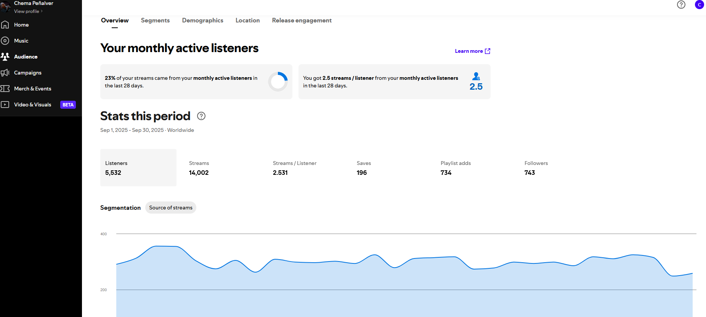Select the Source of streams segmentation chip

pos(170,208)
